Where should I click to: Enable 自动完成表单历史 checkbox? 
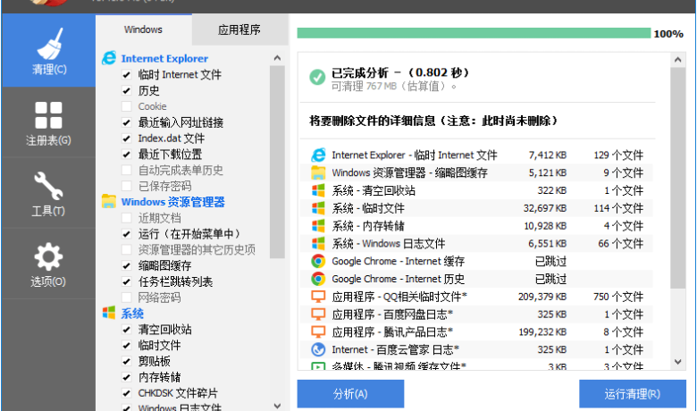pyautogui.click(x=127, y=170)
